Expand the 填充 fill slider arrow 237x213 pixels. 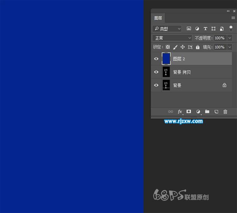click(x=230, y=47)
